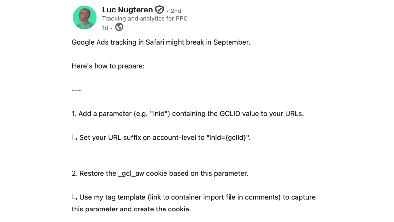
Task: Click the verified badge beside Luc Nugteren
Action: coord(159,10)
